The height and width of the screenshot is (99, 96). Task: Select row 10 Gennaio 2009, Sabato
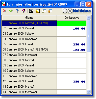click(x=30, y=71)
